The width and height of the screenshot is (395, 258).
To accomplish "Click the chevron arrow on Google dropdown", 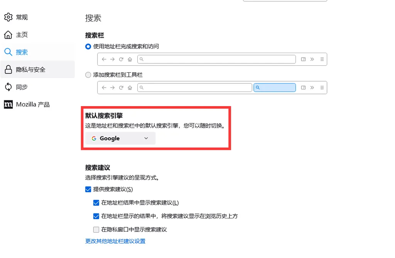I will pyautogui.click(x=146, y=138).
